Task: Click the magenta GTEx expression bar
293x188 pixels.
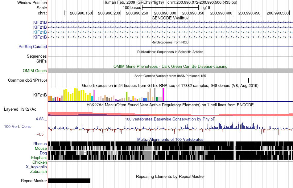Action: point(163,95)
